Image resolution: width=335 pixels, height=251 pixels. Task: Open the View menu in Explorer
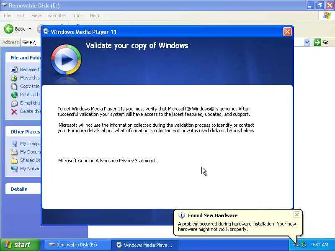coord(36,15)
